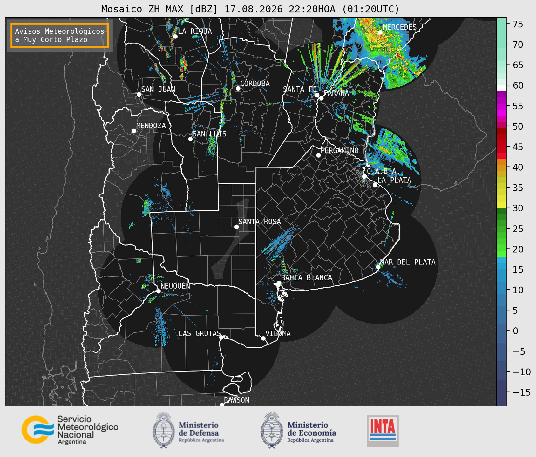The width and height of the screenshot is (536, 457).
Task: Click the Pergamino city marker dot
Action: coord(318,155)
